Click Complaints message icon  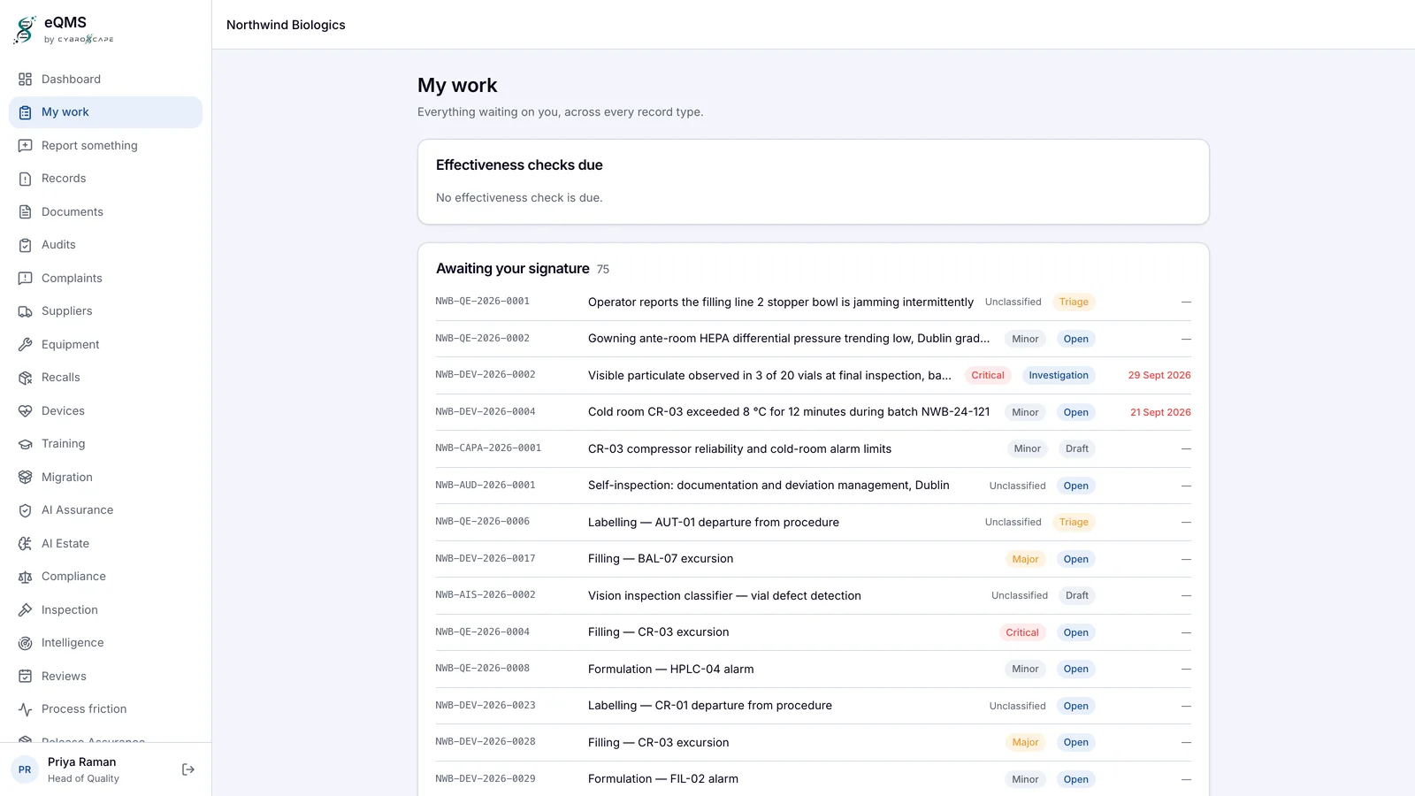(25, 278)
